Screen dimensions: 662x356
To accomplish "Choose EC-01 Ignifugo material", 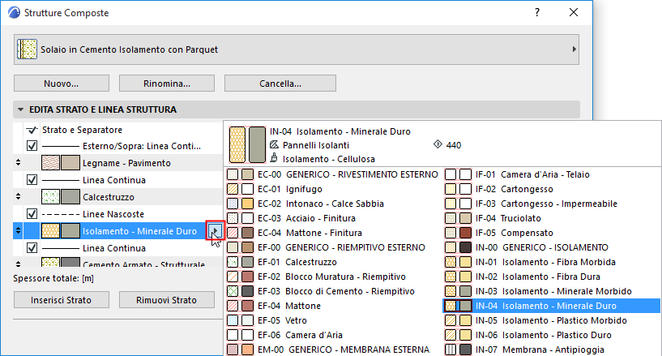I will [333, 189].
